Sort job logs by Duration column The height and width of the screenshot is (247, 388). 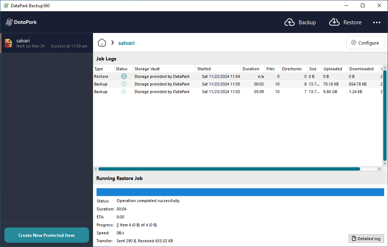pos(253,69)
